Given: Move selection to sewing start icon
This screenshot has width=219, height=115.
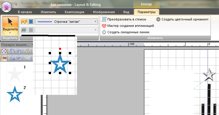Looking at the screenshot, I should coord(13,51).
